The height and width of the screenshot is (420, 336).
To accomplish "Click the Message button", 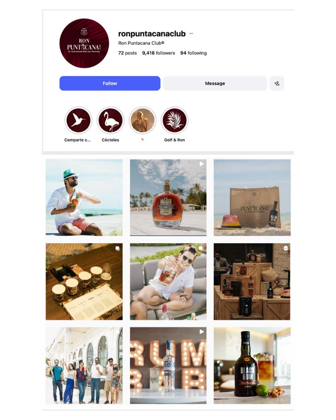I will 215,83.
